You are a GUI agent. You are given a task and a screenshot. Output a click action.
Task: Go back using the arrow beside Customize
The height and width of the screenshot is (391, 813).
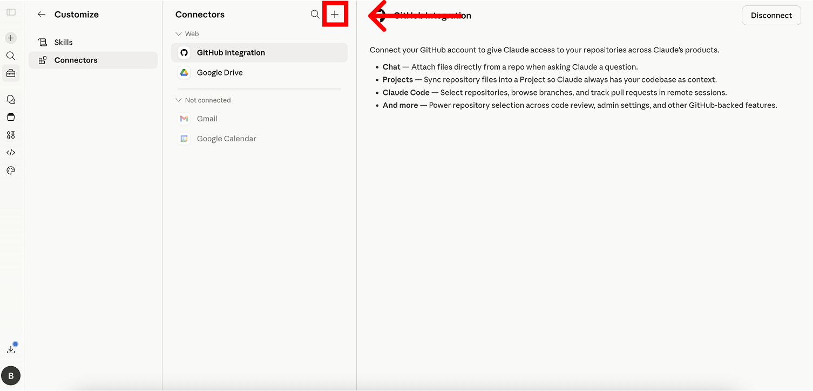pos(42,15)
